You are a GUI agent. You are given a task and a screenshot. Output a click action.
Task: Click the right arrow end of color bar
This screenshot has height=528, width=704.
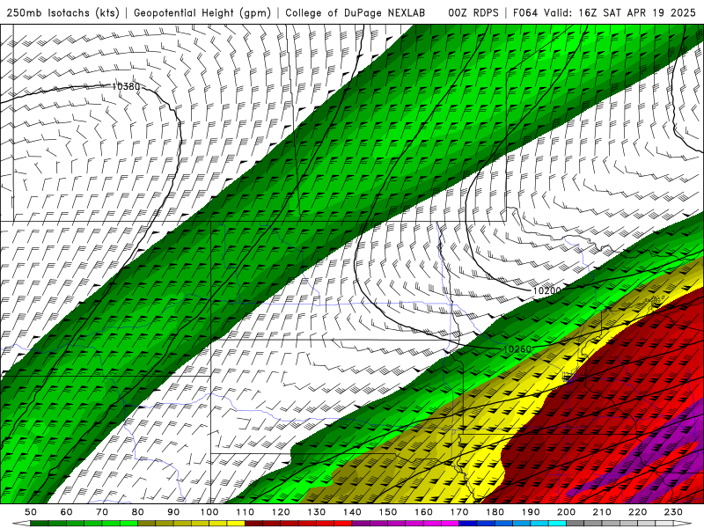pos(683,523)
